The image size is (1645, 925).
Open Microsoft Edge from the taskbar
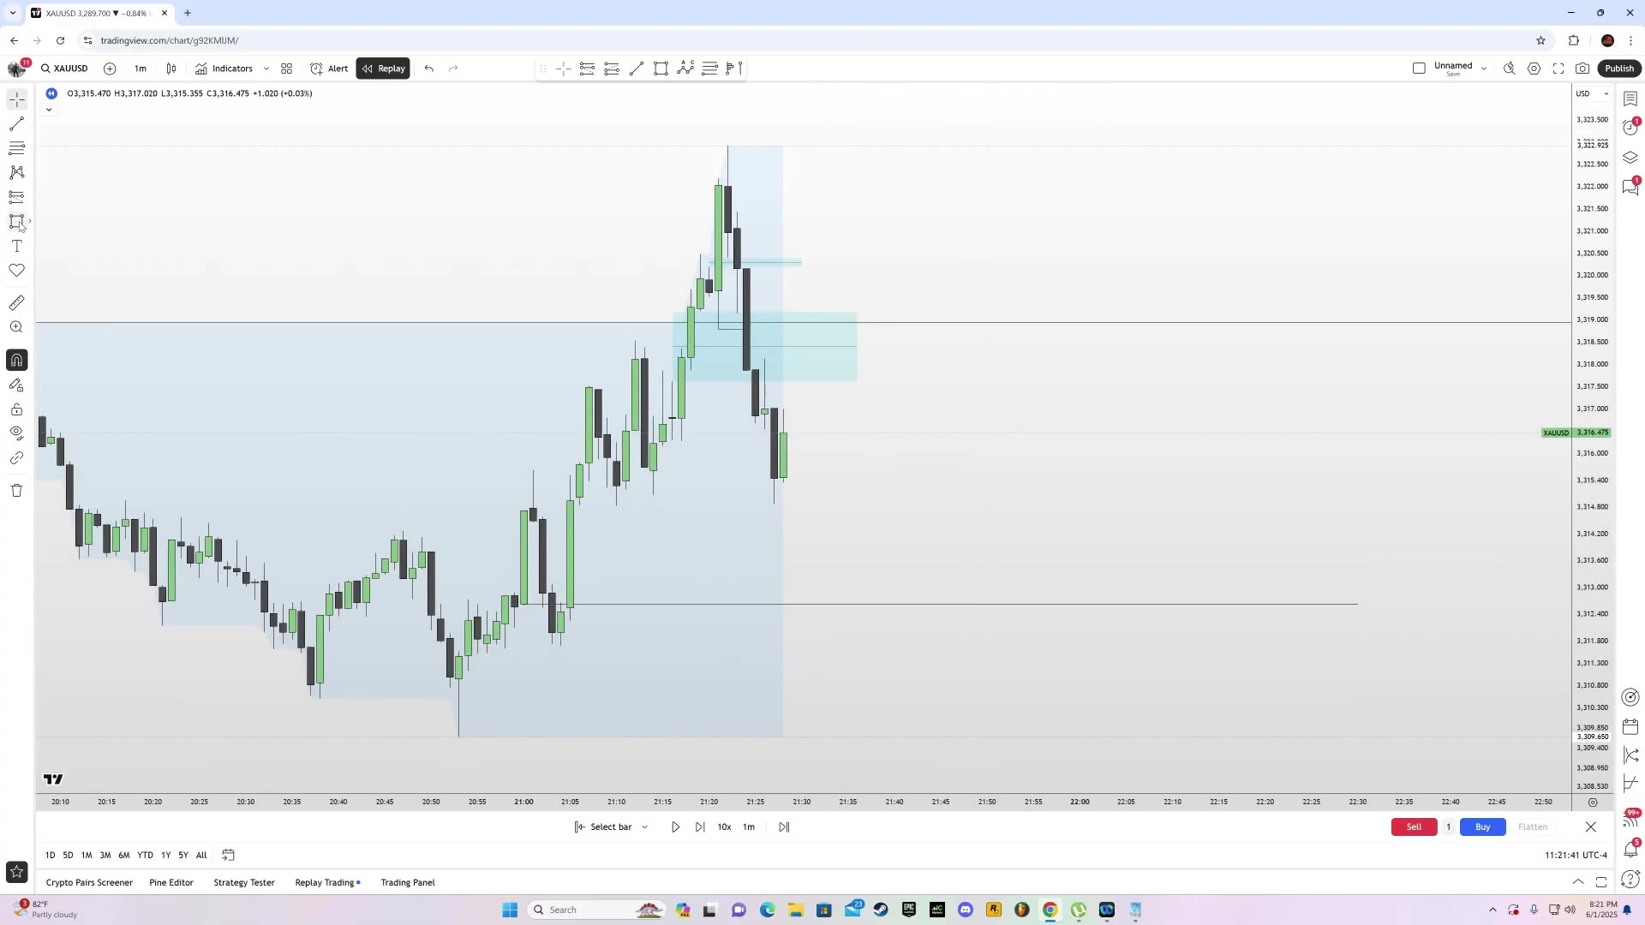coord(768,910)
